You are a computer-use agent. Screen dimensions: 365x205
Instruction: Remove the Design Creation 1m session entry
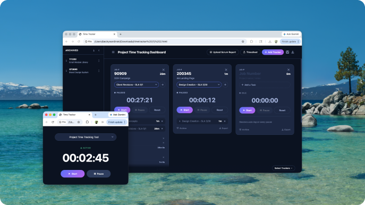coord(225,121)
